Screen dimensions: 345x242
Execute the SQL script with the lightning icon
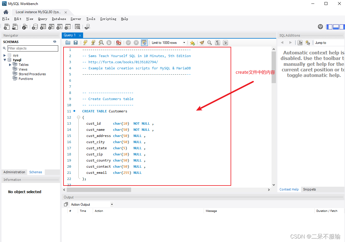coord(85,42)
